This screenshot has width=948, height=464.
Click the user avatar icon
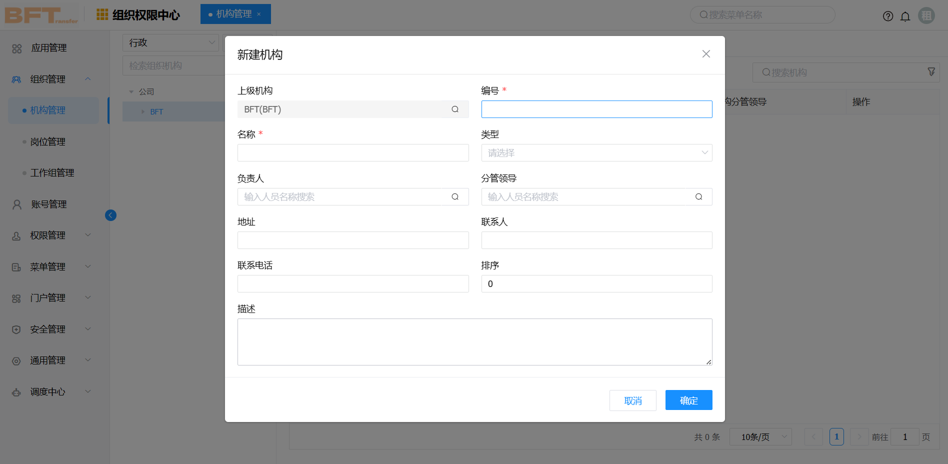pyautogui.click(x=926, y=16)
